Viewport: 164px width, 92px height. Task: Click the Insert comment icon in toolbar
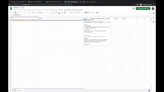click(x=86, y=13)
